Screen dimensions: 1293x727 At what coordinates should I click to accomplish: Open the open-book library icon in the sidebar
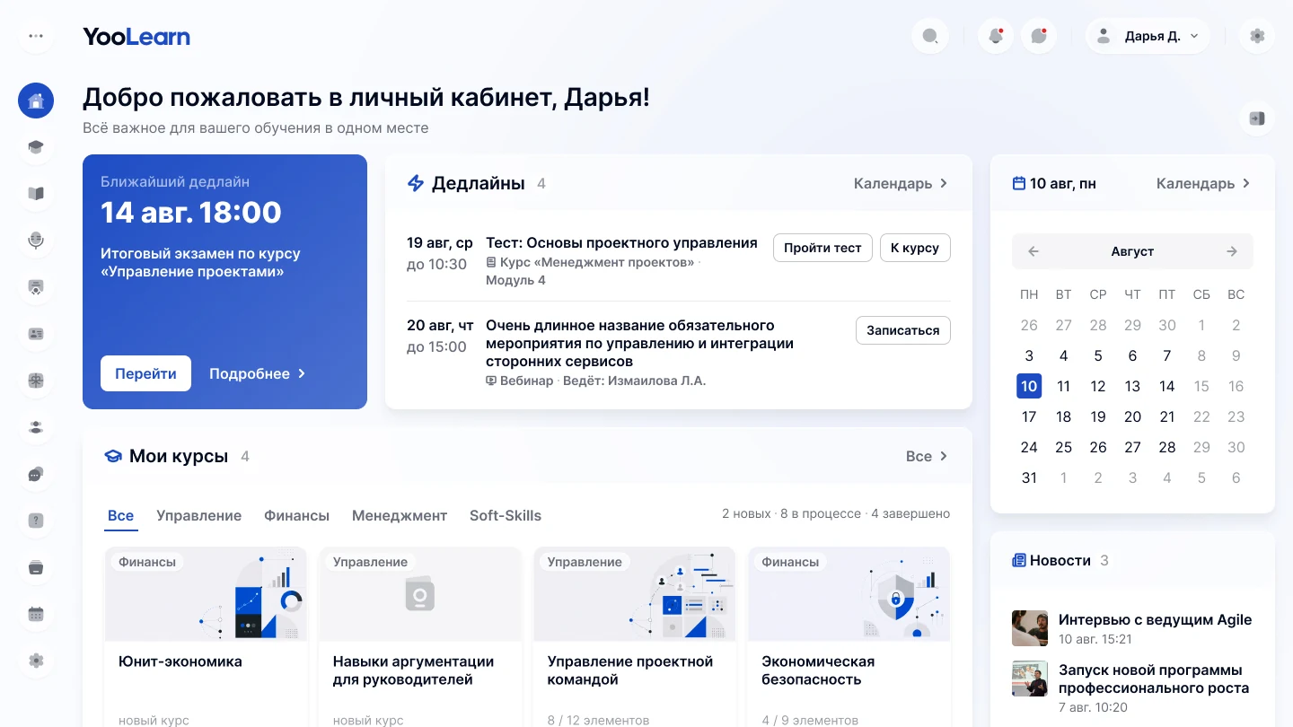(36, 194)
